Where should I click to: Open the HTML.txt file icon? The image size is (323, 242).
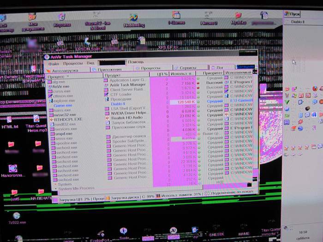click(10, 119)
